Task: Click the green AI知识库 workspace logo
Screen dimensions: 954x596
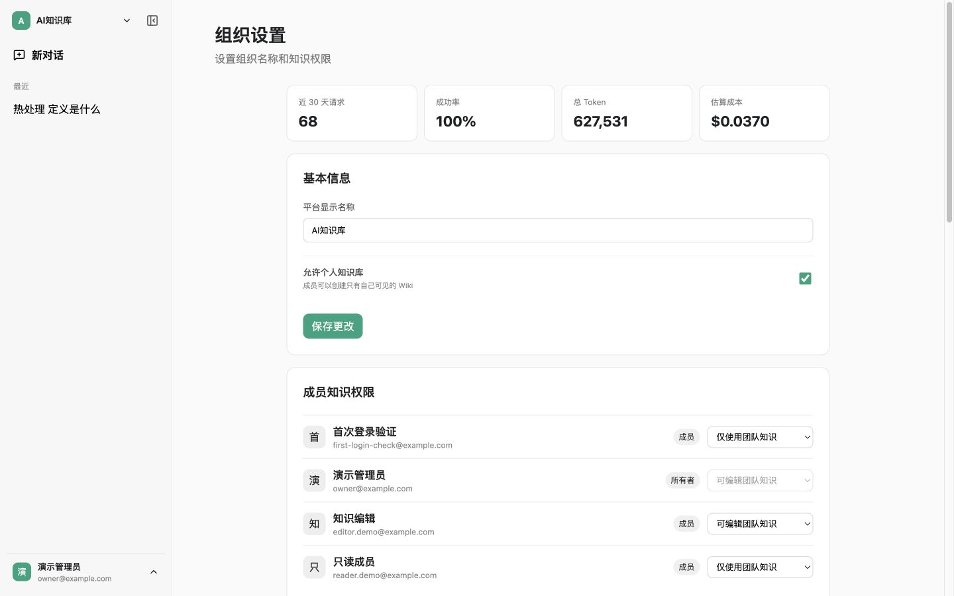Action: point(21,21)
